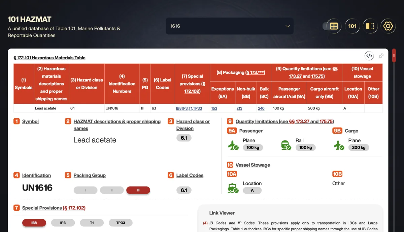Click the red scrollbar thumb
404x232 pixels.
(394, 56)
